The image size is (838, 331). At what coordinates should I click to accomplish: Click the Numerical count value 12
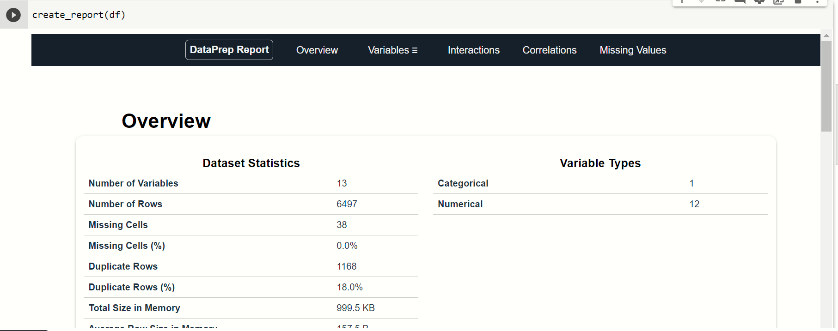point(694,204)
